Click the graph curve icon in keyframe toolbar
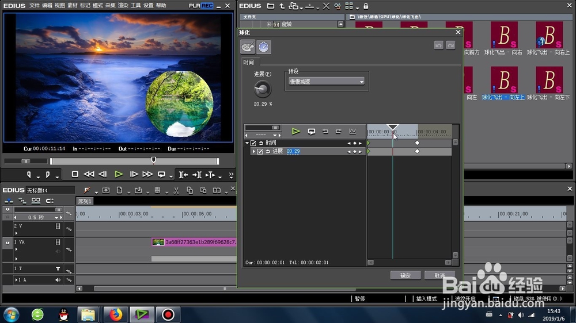 pyautogui.click(x=353, y=131)
